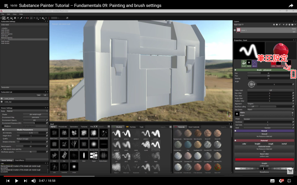Screen dimensions: 297x185
Task: Open YouTube playlist menu icon
Action: pos(6,6)
